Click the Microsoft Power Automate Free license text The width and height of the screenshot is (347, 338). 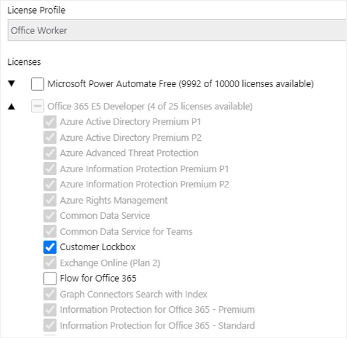coord(180,84)
